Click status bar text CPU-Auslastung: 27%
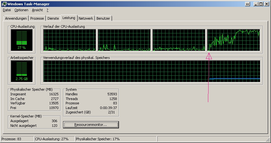This screenshot has height=143, width=271. point(52,139)
